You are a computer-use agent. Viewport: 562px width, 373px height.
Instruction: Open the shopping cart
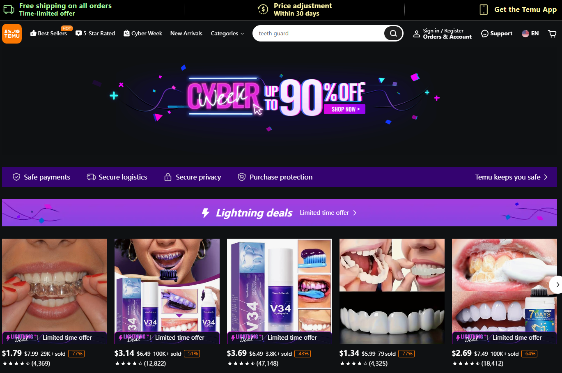(552, 34)
